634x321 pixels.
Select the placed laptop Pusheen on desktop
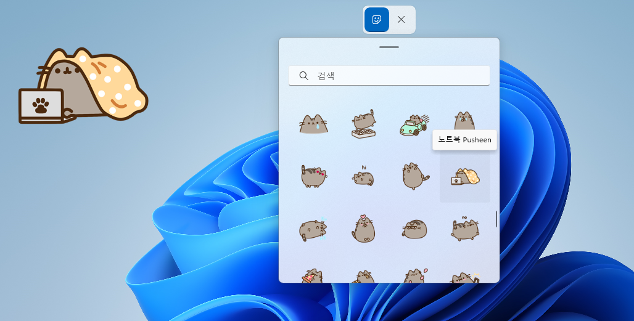point(83,86)
